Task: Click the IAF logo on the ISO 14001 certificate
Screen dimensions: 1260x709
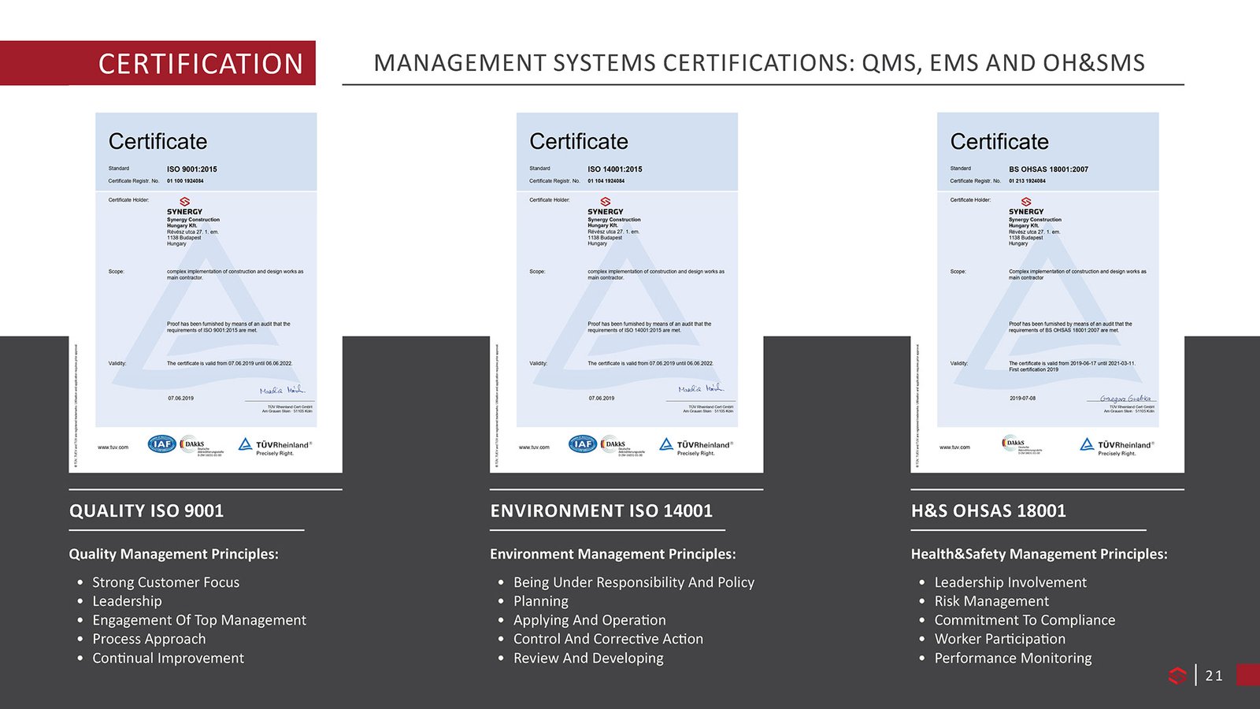Action: click(x=583, y=444)
